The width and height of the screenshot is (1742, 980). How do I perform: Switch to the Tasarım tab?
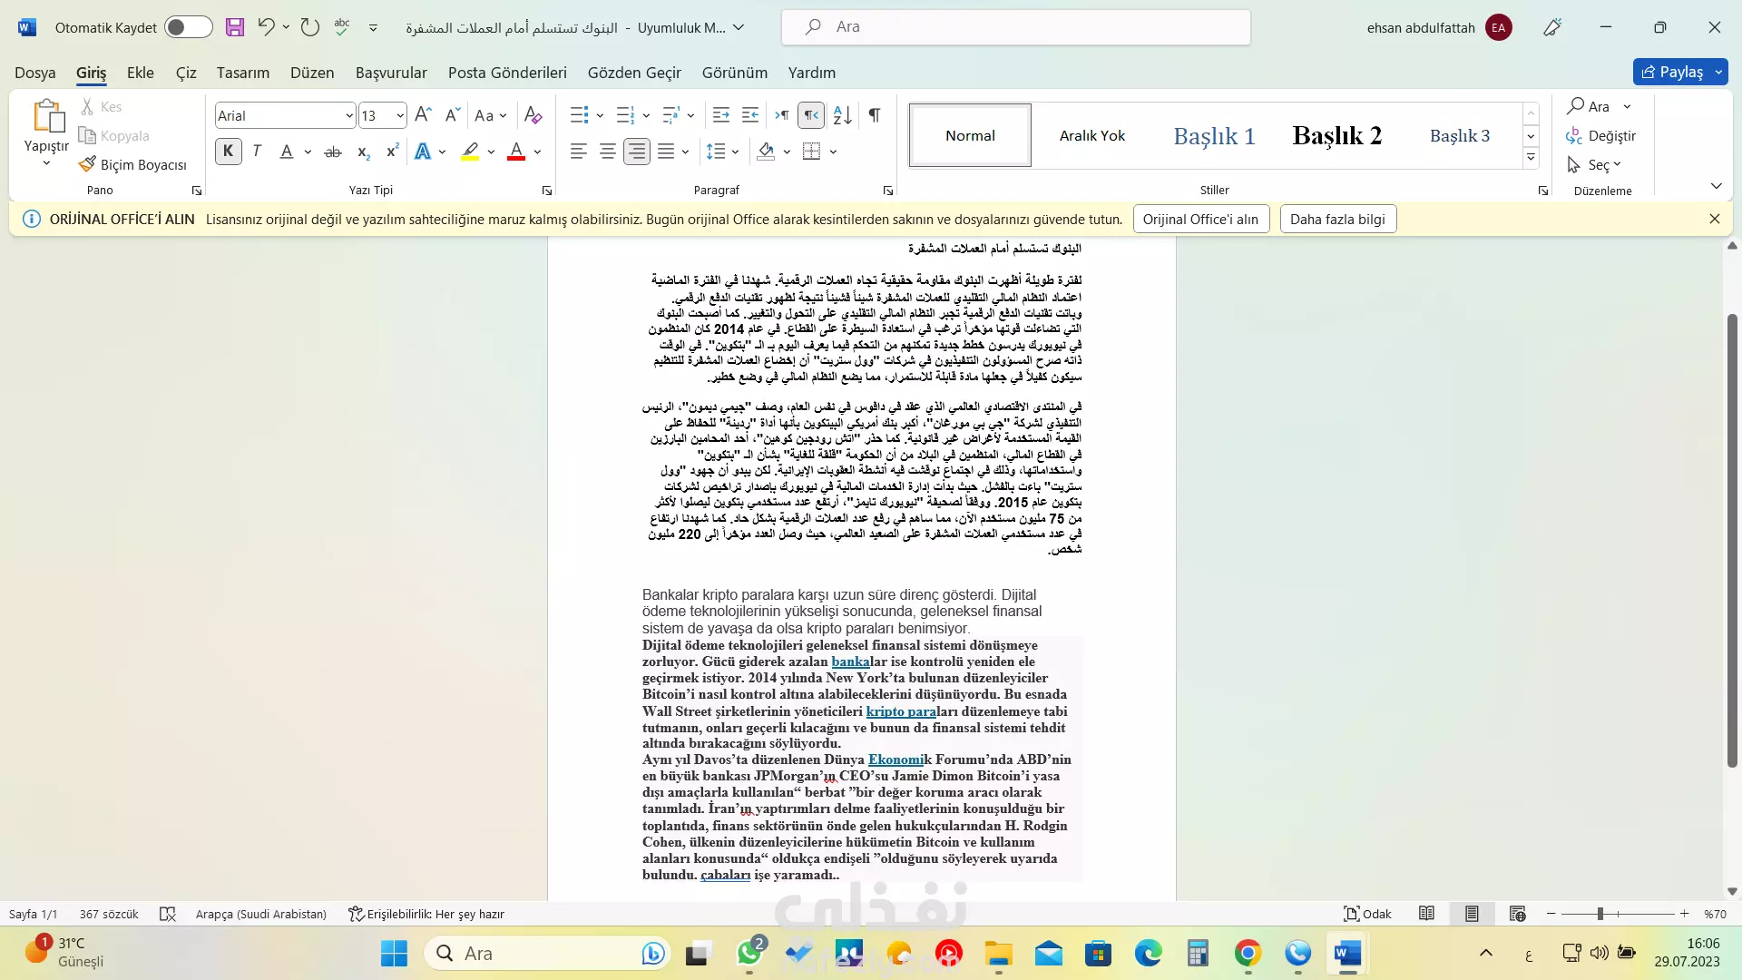pyautogui.click(x=243, y=73)
